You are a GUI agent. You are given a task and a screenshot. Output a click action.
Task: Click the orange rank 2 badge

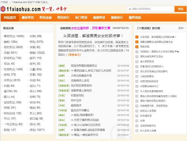tap(137, 42)
